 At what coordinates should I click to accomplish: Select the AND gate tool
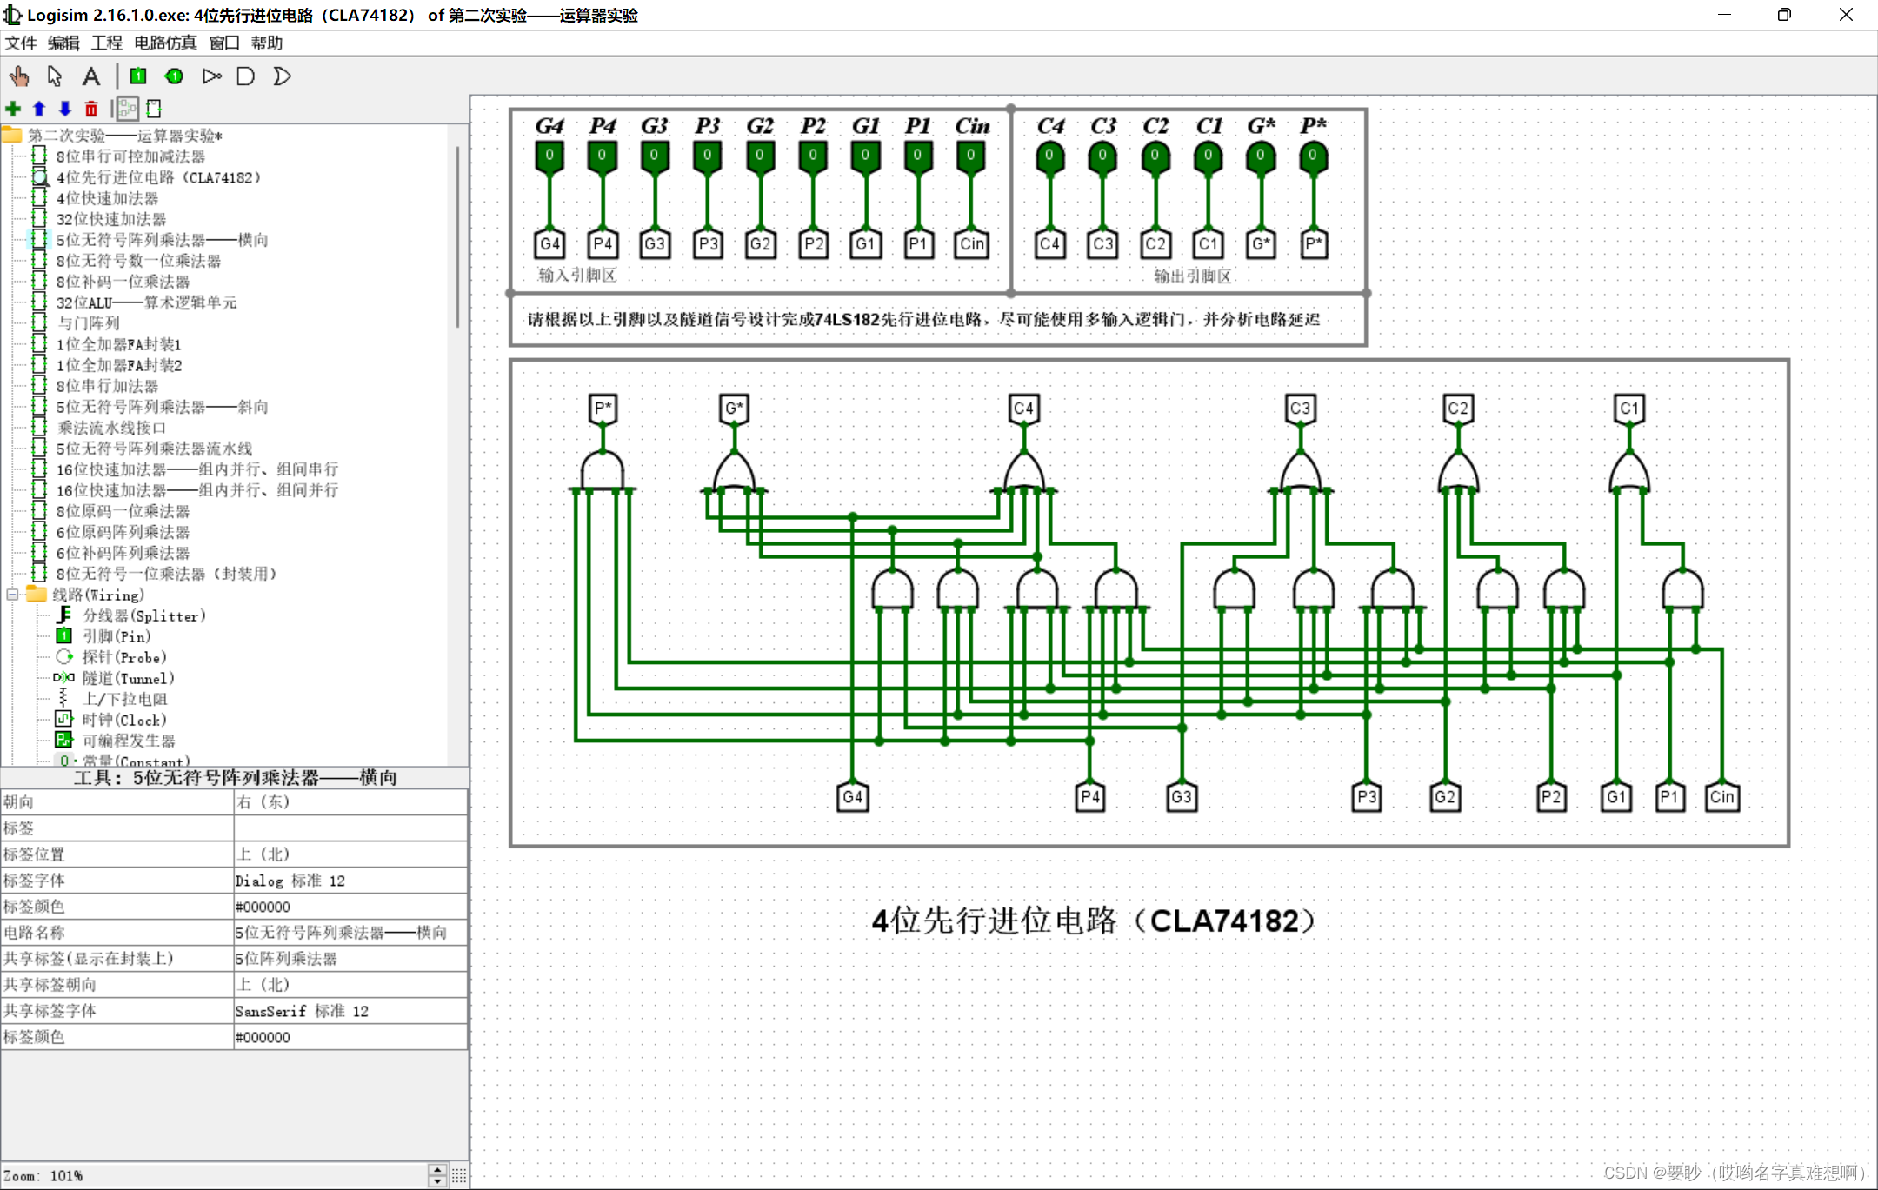[x=246, y=76]
